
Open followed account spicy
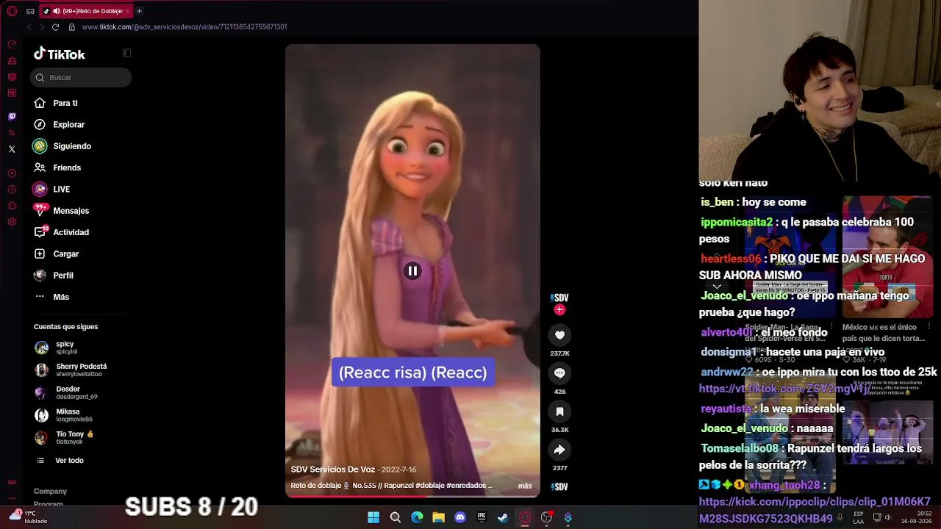(x=56, y=348)
